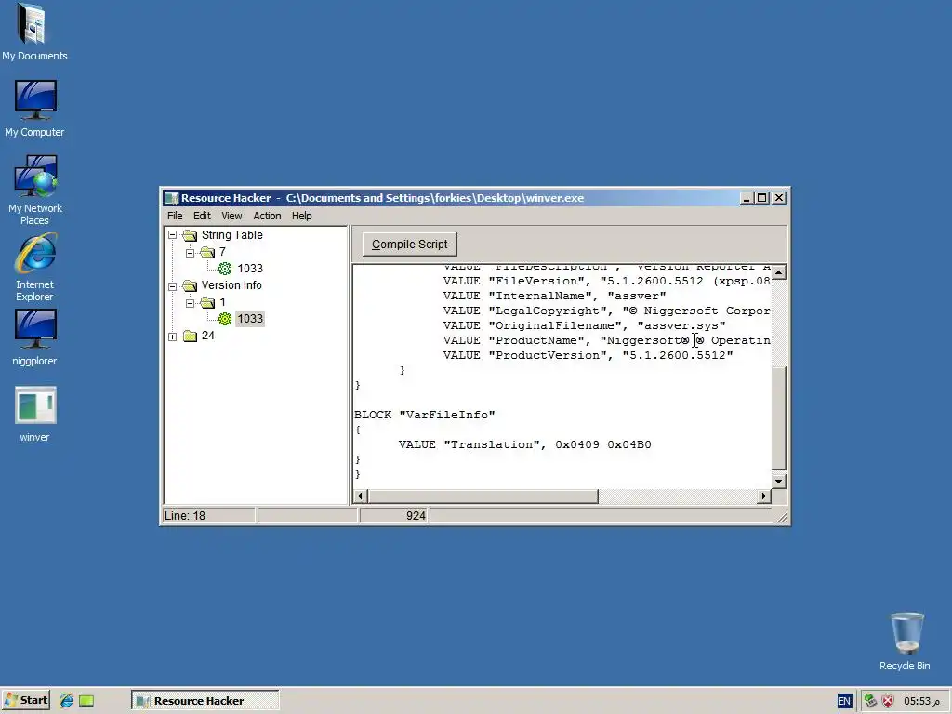Click the green tray icon beside the shield
This screenshot has height=714, width=952.
870,701
